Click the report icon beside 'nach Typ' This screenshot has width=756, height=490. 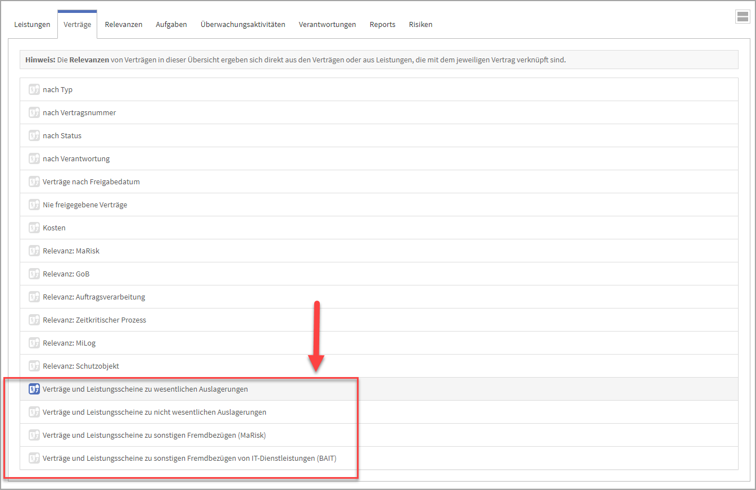coord(34,89)
